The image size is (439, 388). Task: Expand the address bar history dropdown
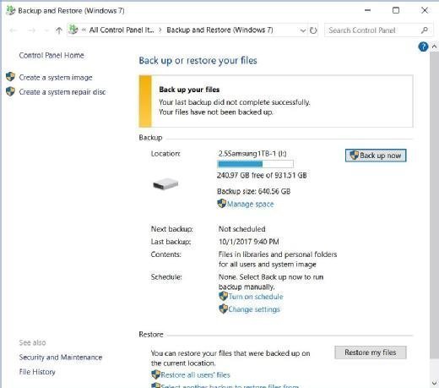[303, 30]
